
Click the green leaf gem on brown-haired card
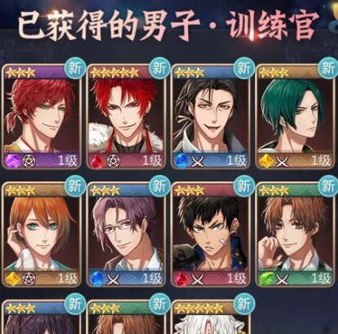pos(266,279)
